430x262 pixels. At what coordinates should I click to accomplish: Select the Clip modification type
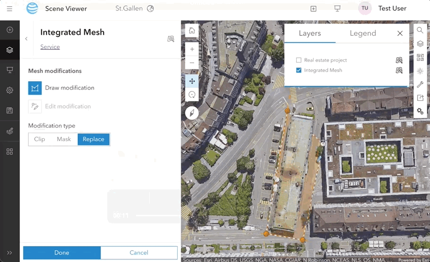(40, 139)
